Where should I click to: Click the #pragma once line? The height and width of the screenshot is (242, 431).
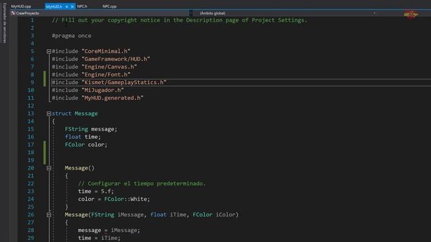pos(71,36)
